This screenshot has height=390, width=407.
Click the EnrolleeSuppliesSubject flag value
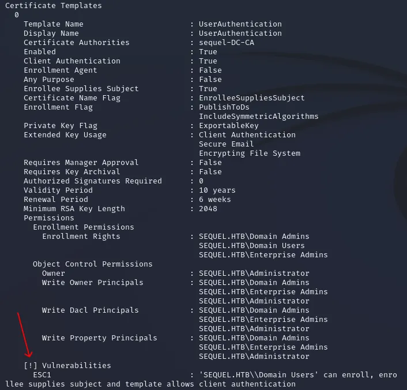point(251,98)
